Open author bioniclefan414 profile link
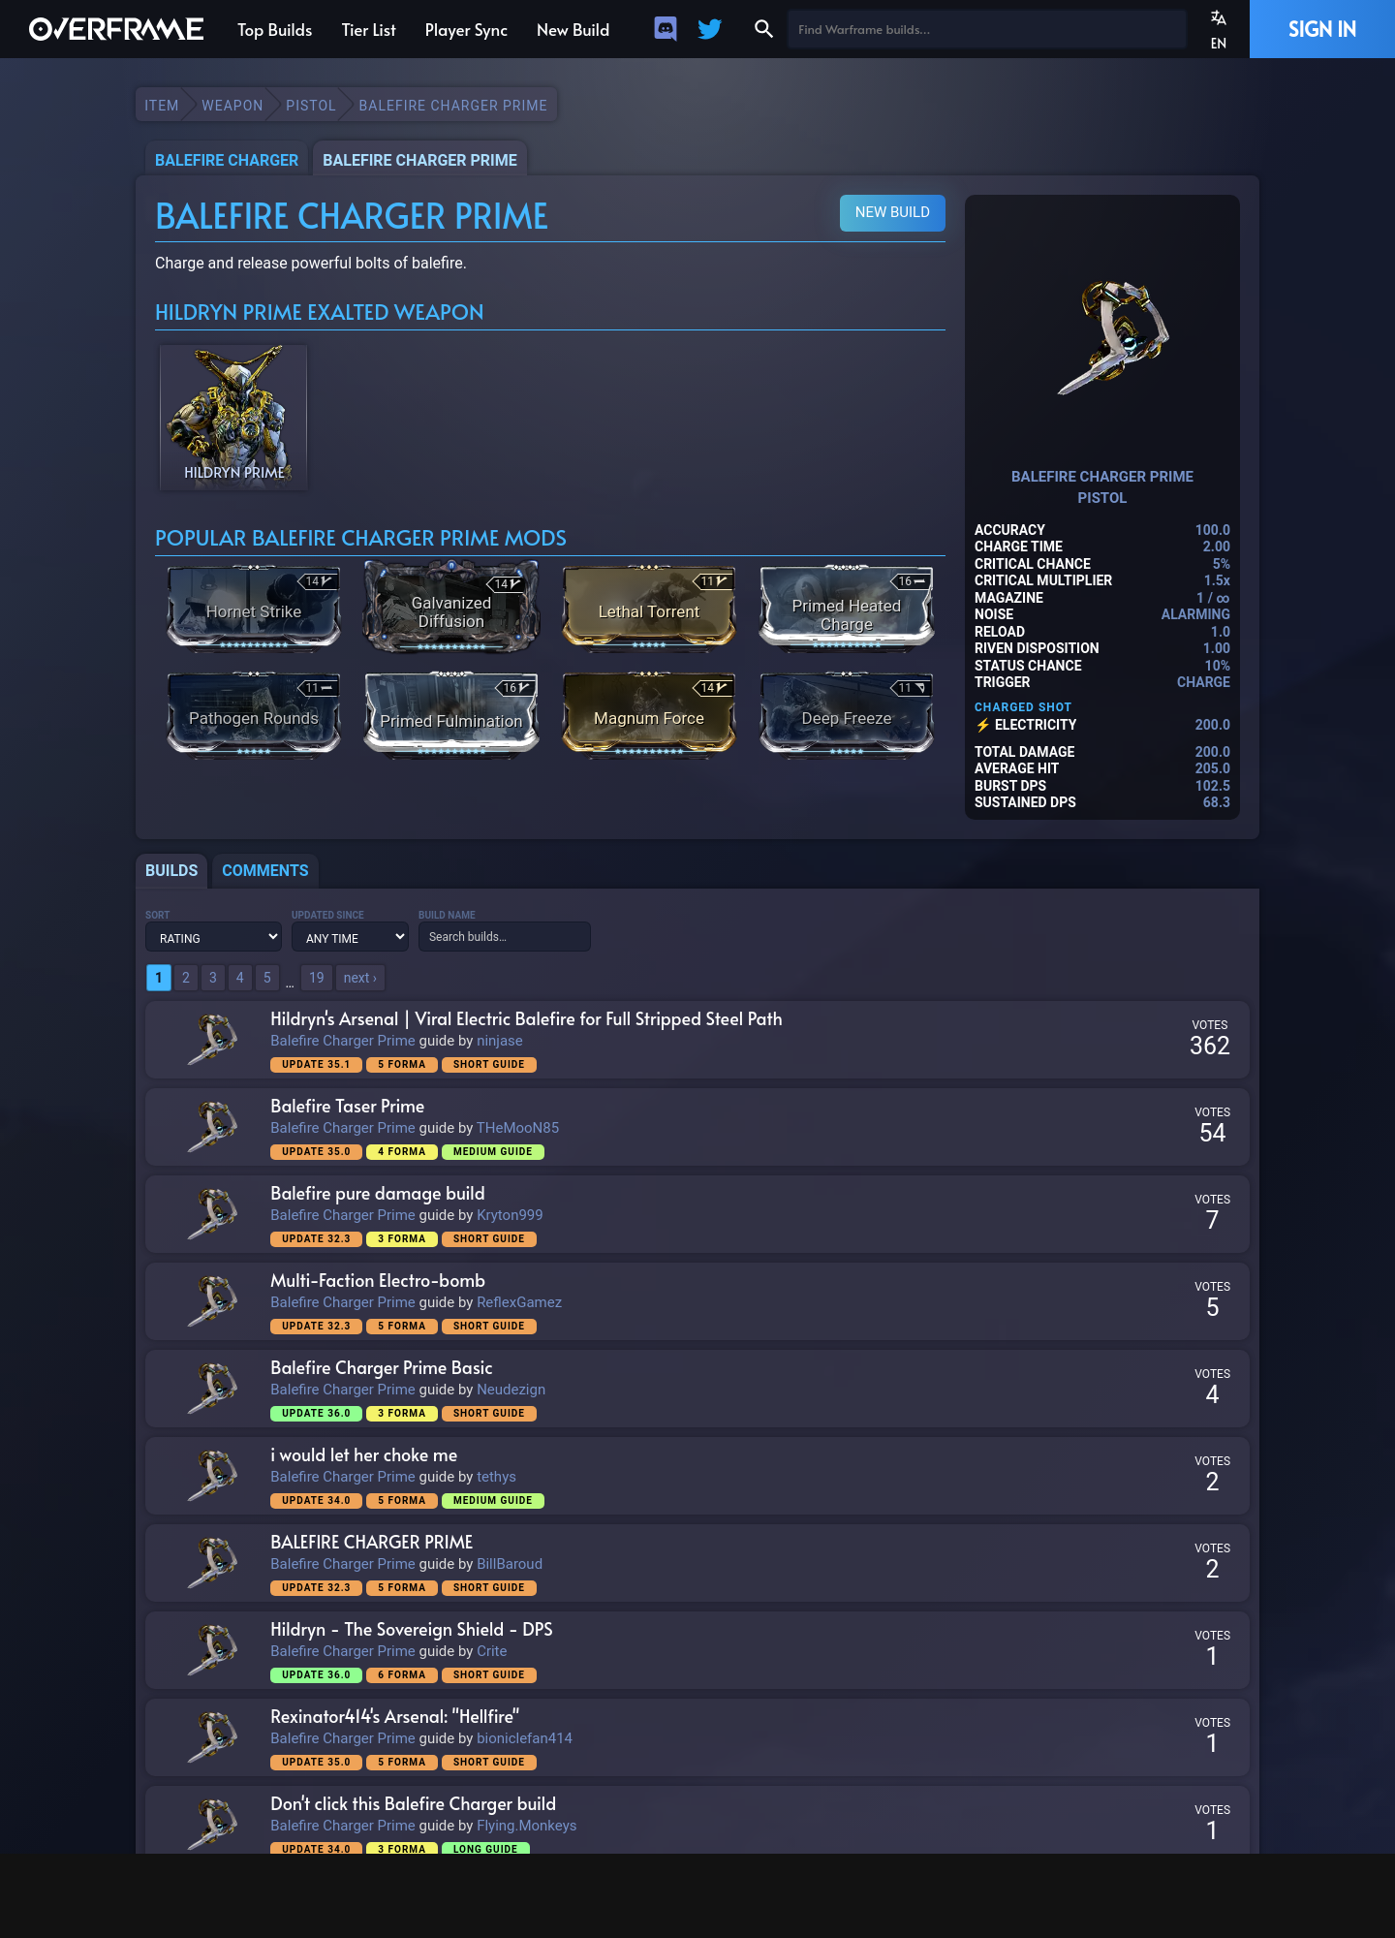 (x=524, y=1738)
